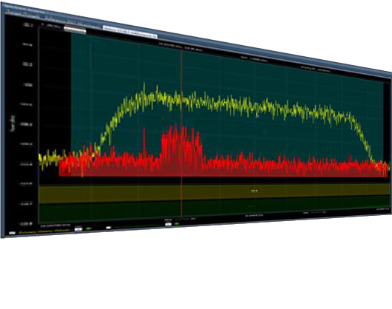Click the red vertical frequency marker line

[182, 134]
